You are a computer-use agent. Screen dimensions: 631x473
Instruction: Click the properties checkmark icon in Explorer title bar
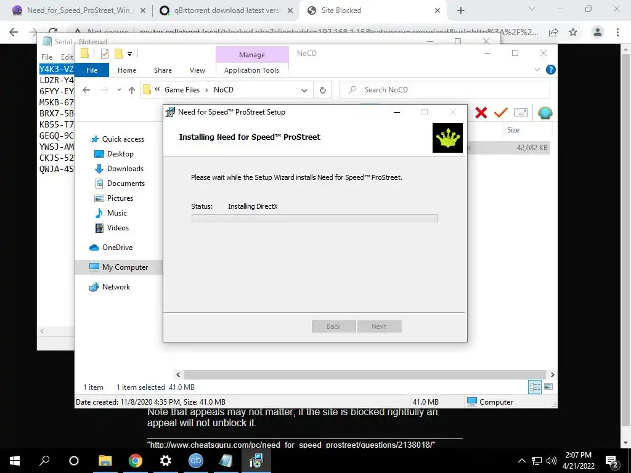pos(105,54)
